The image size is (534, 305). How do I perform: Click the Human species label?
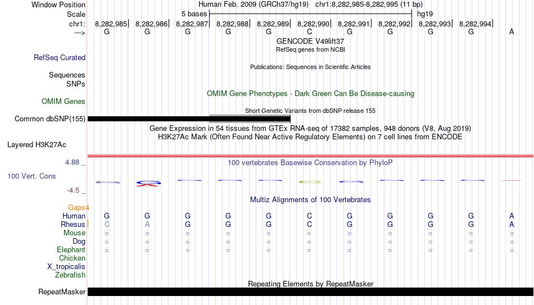click(74, 216)
